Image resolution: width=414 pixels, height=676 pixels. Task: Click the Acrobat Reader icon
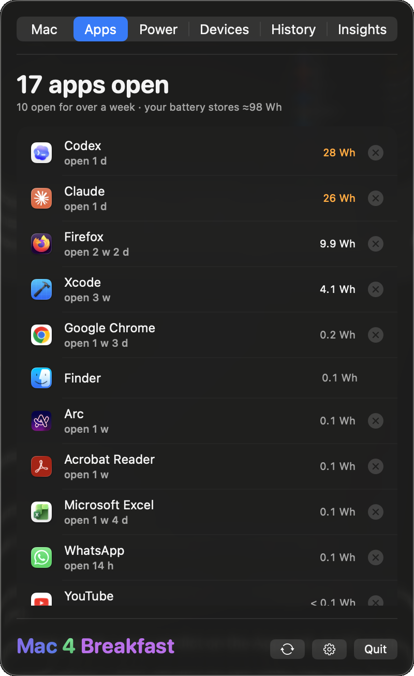click(41, 466)
